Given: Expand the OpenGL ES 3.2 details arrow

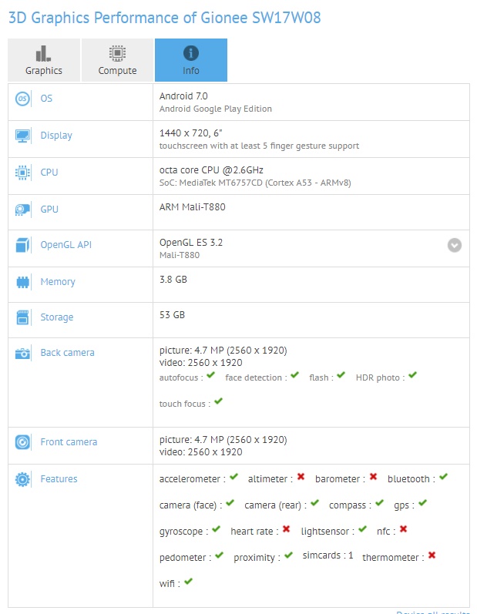Looking at the screenshot, I should pos(455,245).
